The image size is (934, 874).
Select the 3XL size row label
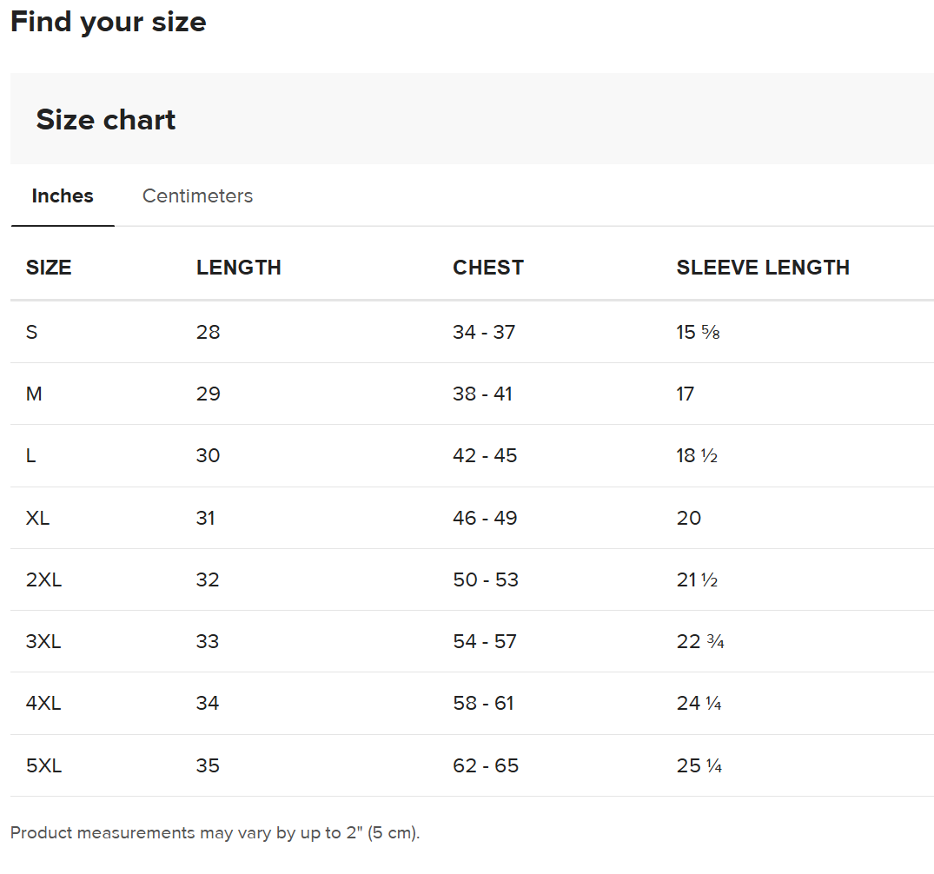coord(43,642)
